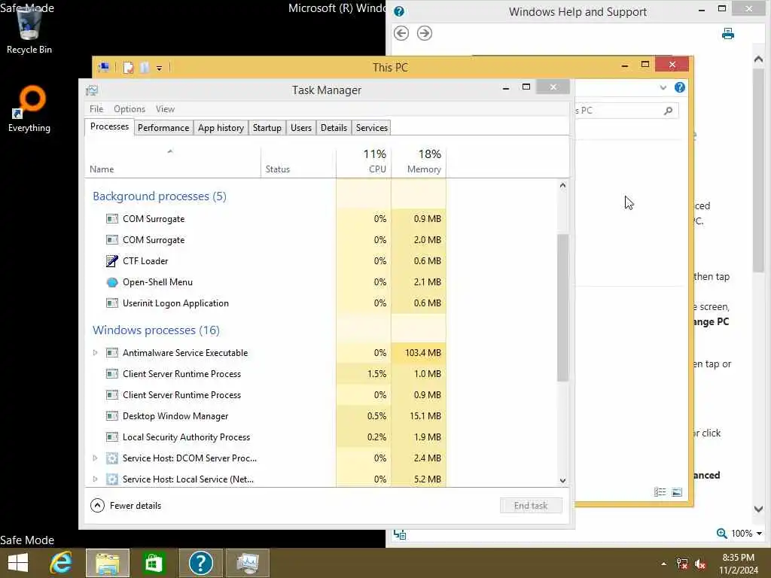Select the Processes tab
The image size is (771, 578).
109,126
